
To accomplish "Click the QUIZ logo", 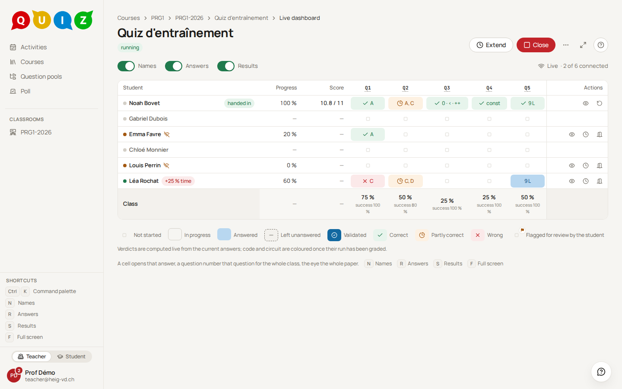I will 52,20.
